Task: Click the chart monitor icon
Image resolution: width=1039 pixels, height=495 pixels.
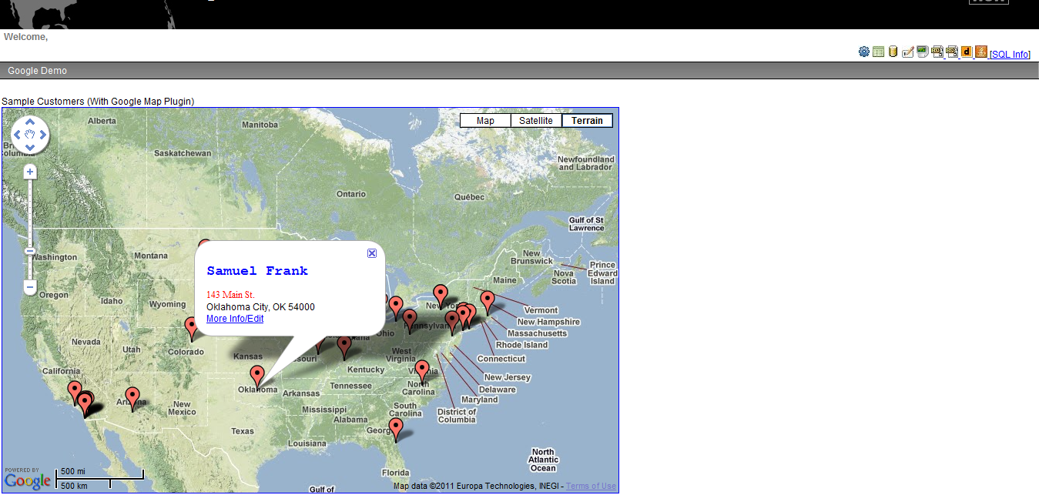Action: click(922, 51)
